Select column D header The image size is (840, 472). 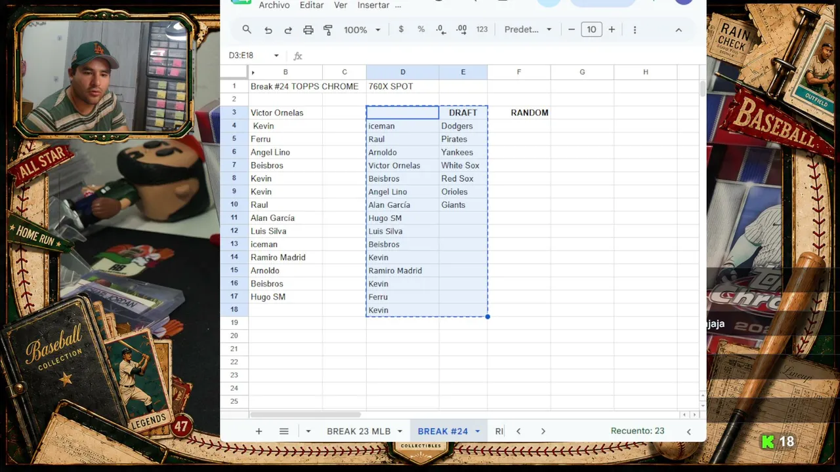402,72
